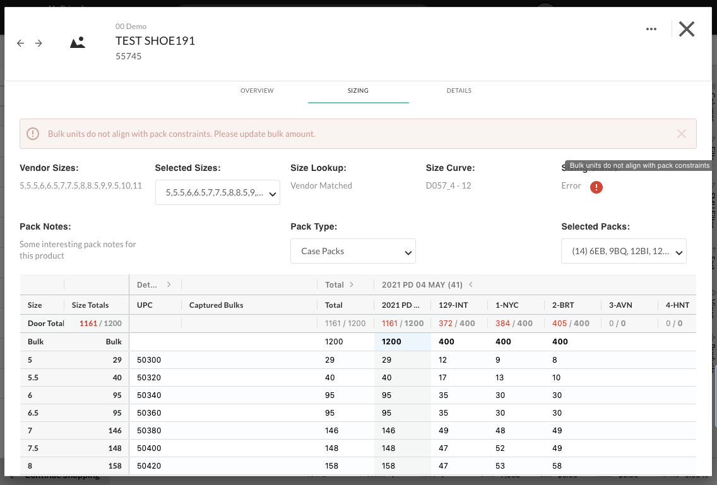
Task: Open the Selected Sizes dropdown
Action: point(217,193)
